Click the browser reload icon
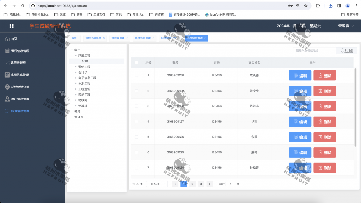Image resolution: width=361 pixels, height=203 pixels. point(23,5)
